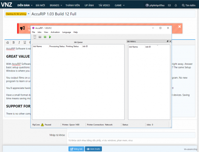The image size is (199, 152).
Task: Dismiss the orange announcement banner
Action: tap(179, 27)
